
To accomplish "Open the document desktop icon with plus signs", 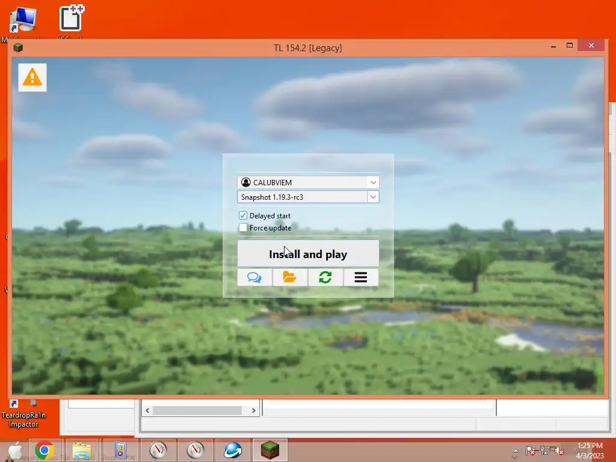I will coord(72,18).
